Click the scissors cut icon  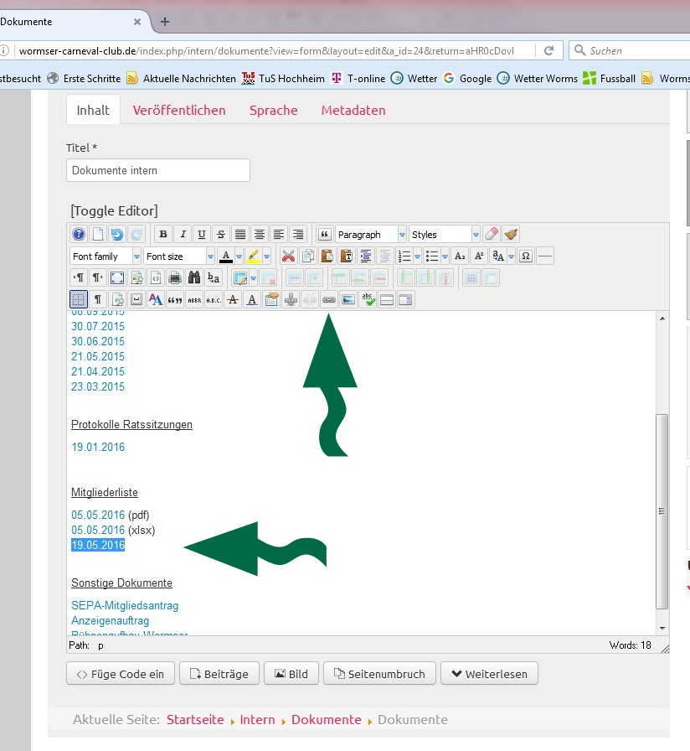(x=288, y=256)
